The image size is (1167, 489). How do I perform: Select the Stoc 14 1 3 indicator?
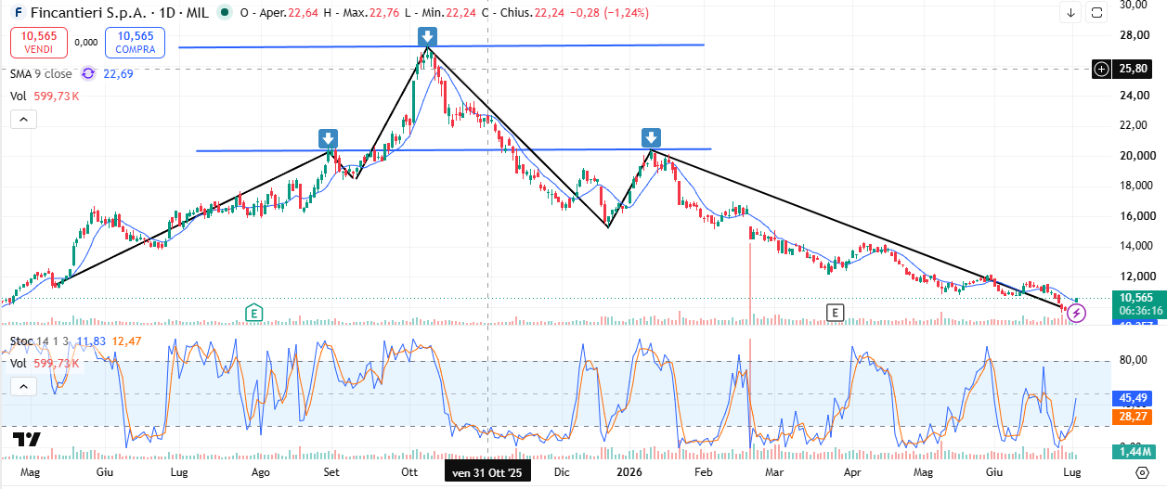coord(40,341)
